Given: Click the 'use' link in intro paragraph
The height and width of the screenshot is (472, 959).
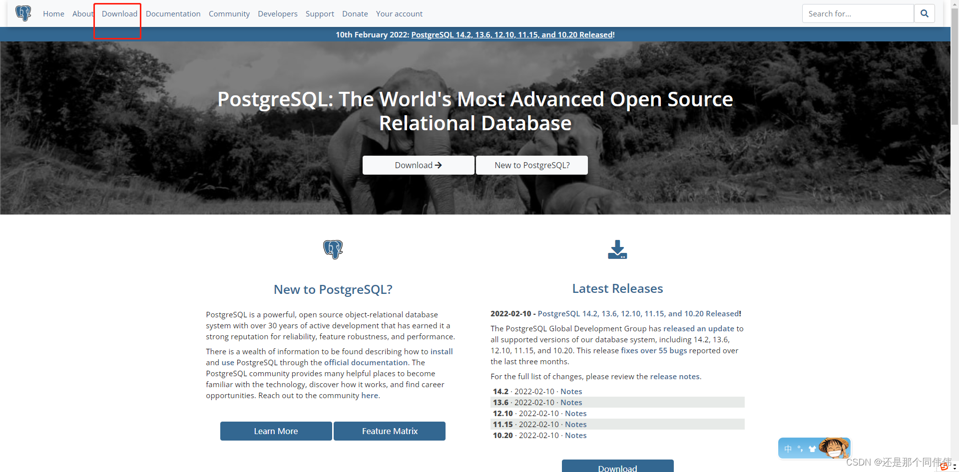Looking at the screenshot, I should tap(228, 362).
